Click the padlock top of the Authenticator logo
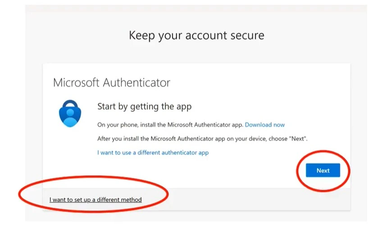Screen dimensions: 373x225 pyautogui.click(x=70, y=104)
